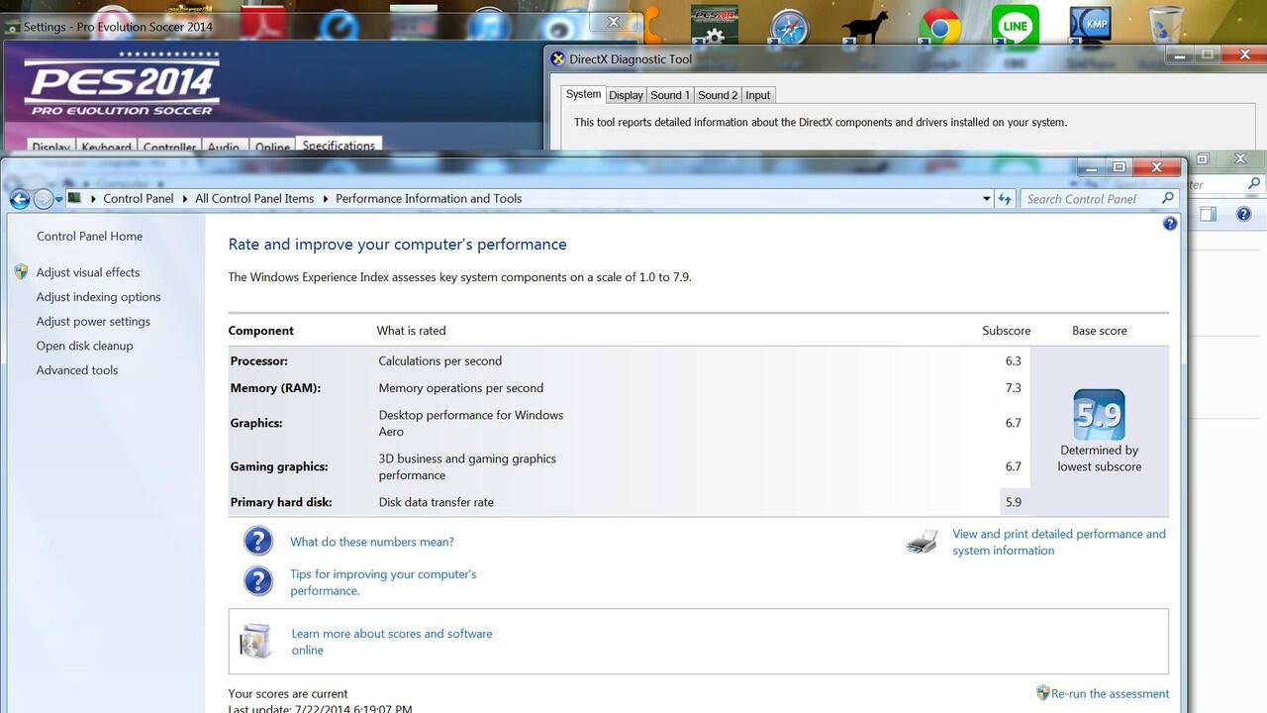Open Advanced tools
Viewport: 1267px width, 713px height.
(77, 370)
